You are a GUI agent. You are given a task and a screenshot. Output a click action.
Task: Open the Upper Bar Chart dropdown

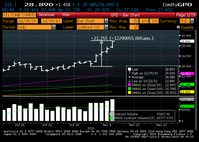coord(92,21)
